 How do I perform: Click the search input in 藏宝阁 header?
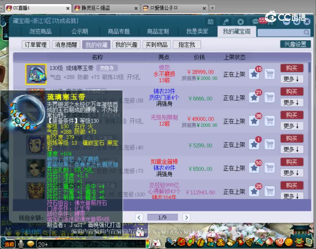click(281, 33)
